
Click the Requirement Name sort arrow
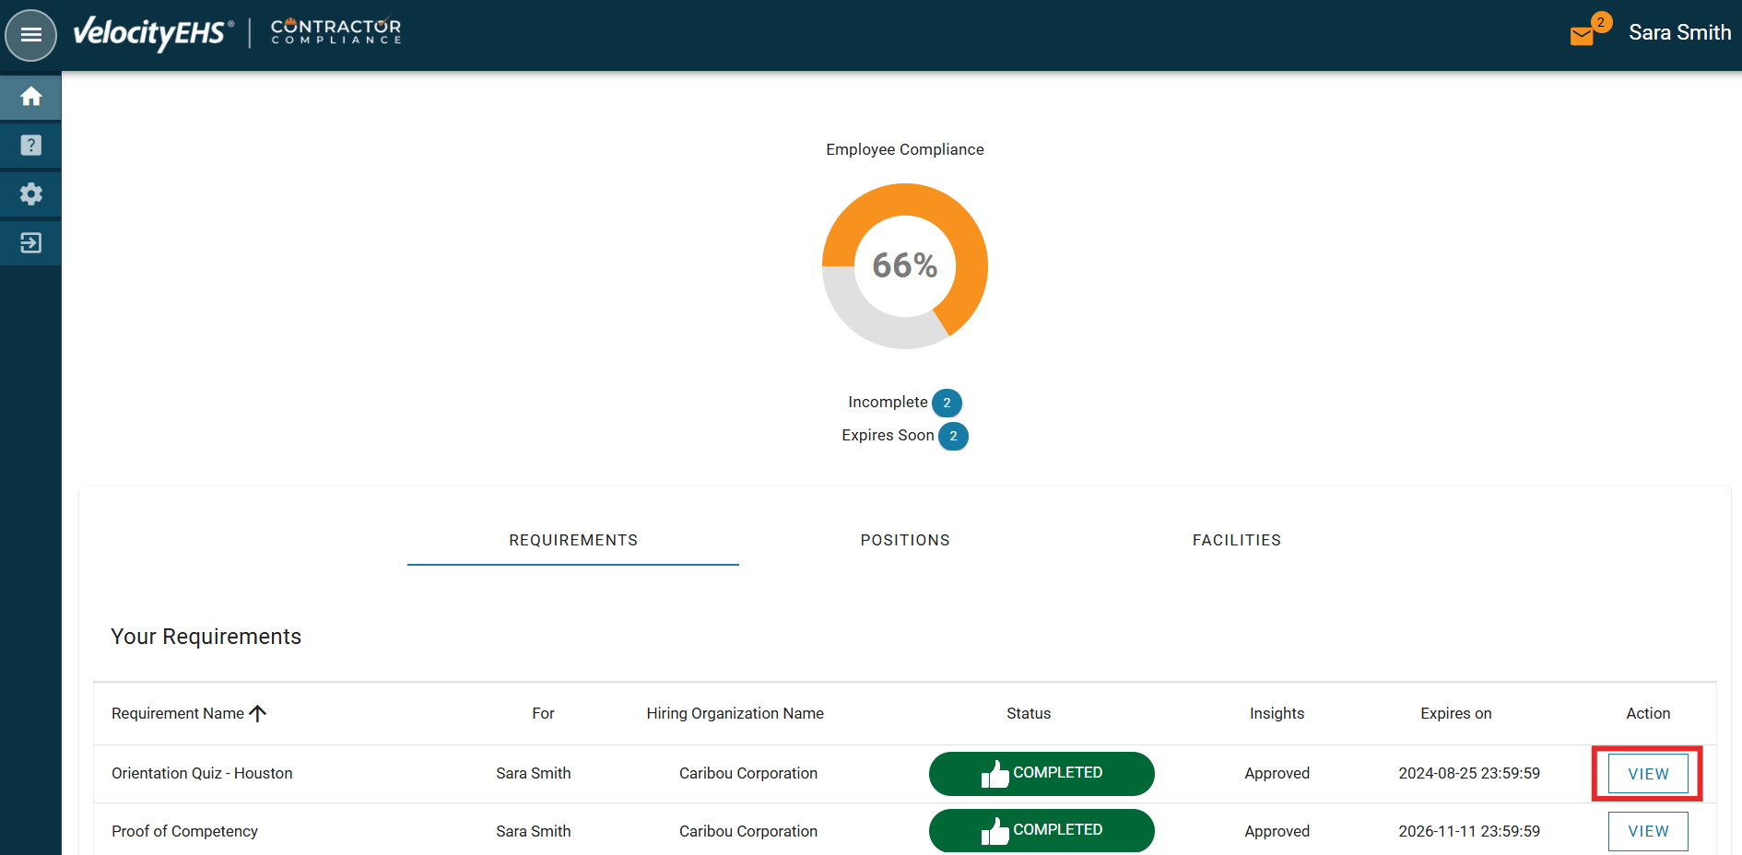click(258, 713)
